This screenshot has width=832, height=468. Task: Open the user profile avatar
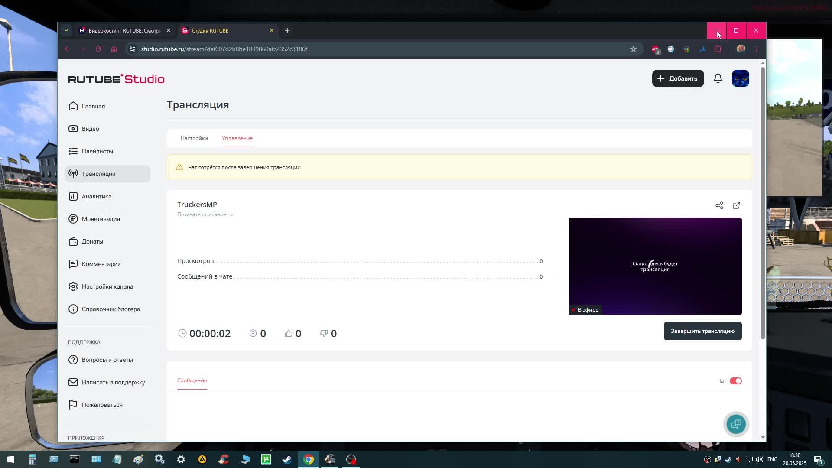tap(740, 78)
